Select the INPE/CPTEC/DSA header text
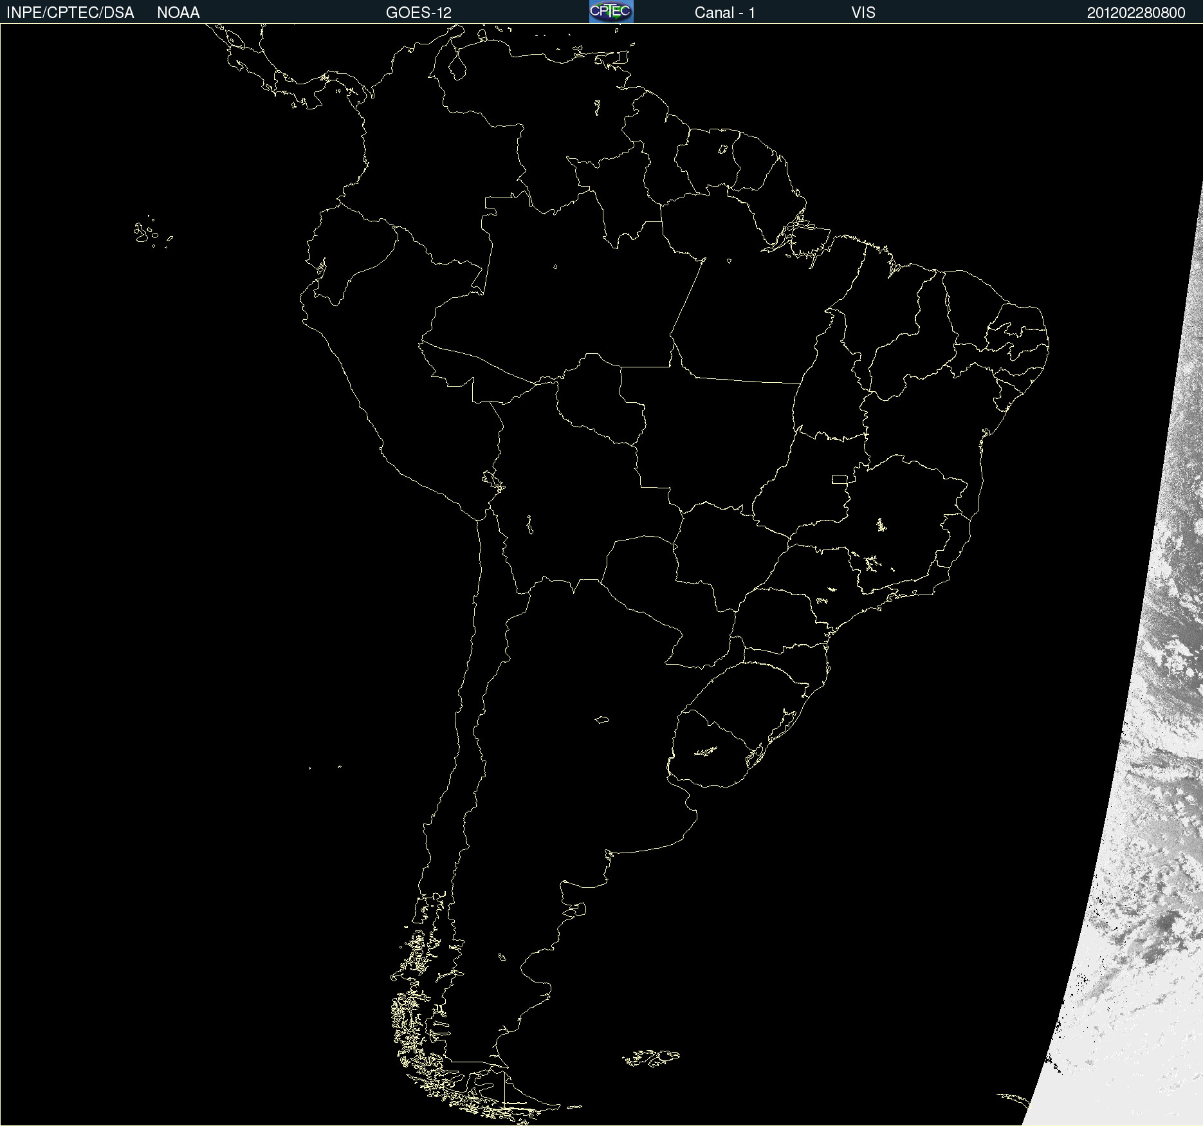The height and width of the screenshot is (1126, 1203). click(70, 13)
